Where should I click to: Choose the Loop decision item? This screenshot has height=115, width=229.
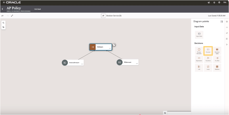[x=208, y=68]
